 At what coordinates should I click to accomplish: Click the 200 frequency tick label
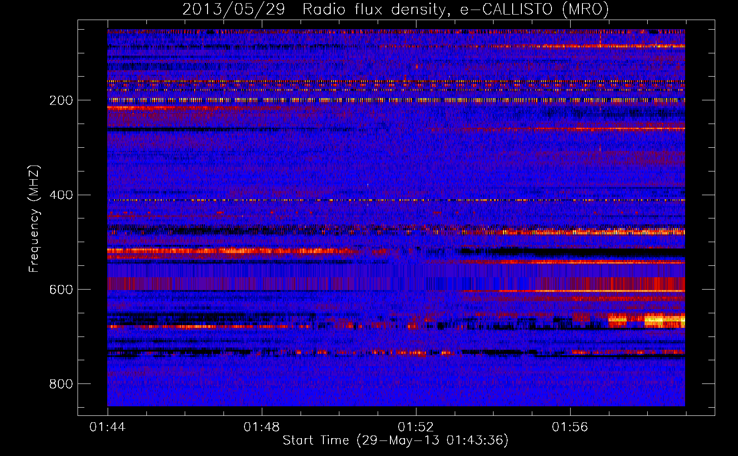coord(61,100)
